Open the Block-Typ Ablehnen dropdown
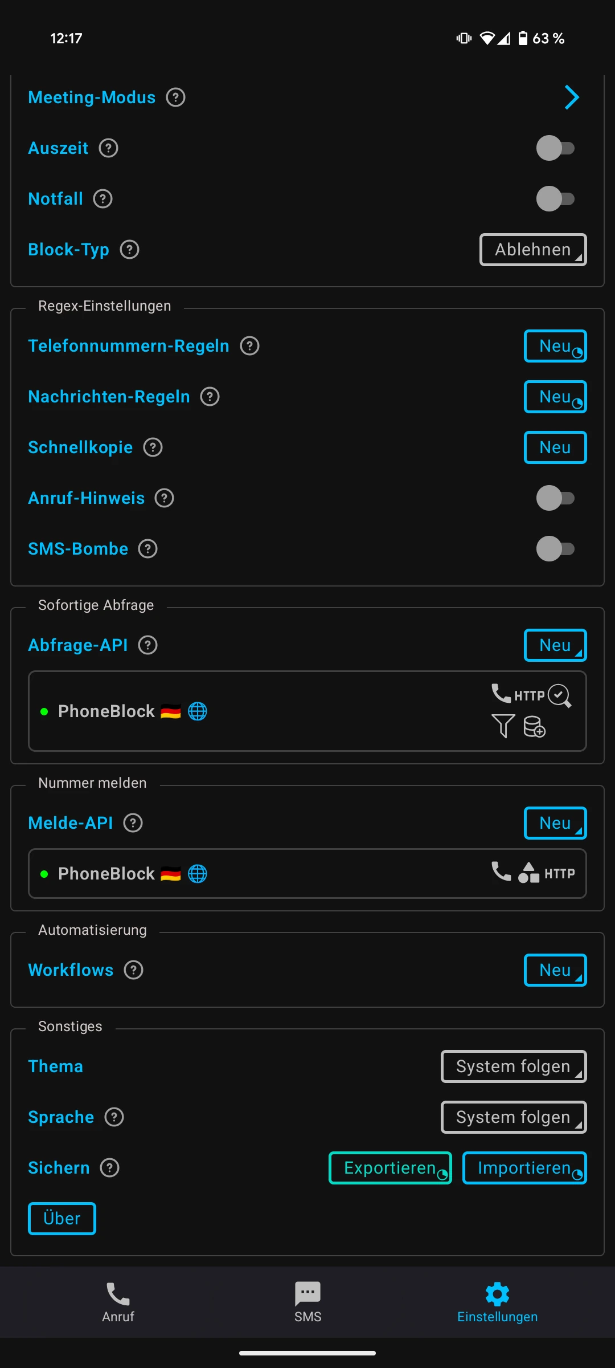 point(533,250)
